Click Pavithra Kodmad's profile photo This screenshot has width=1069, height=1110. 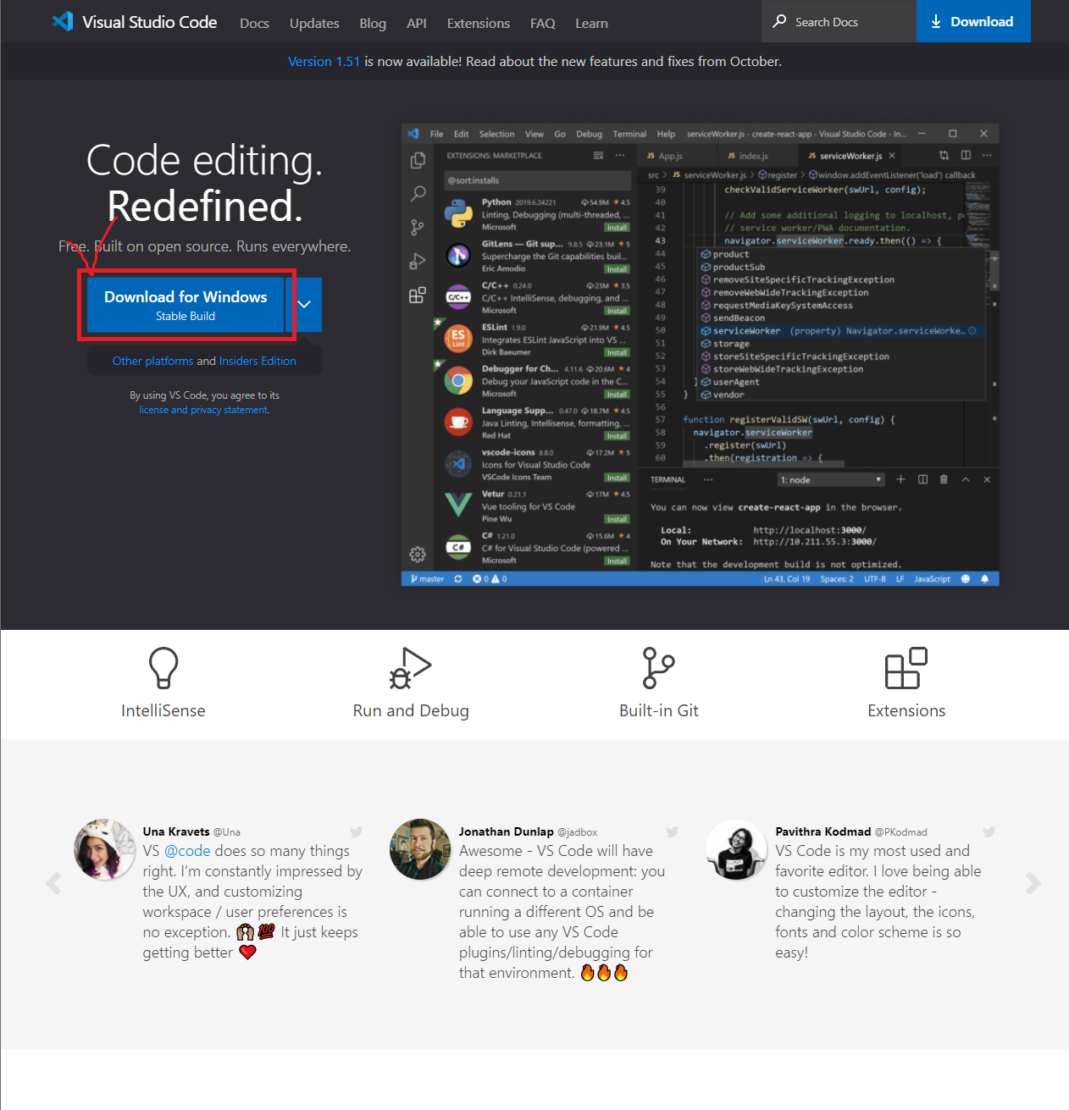tap(736, 849)
